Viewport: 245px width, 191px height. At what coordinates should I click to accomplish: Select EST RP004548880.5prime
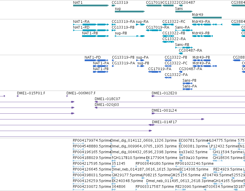[x=78, y=149]
